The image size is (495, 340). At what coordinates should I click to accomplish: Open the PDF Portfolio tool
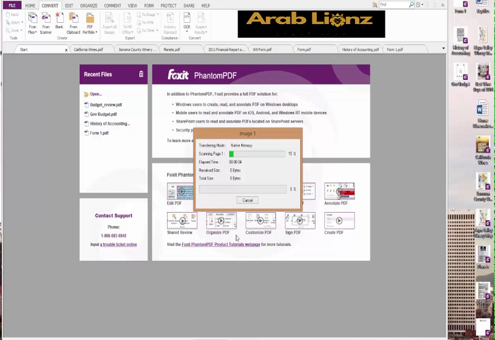[90, 23]
